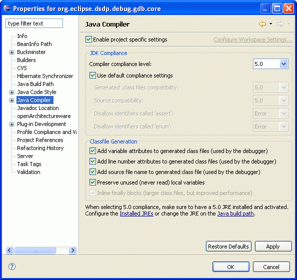Click the help question mark icon
Screen dimensions: 297x280
coord(12,266)
